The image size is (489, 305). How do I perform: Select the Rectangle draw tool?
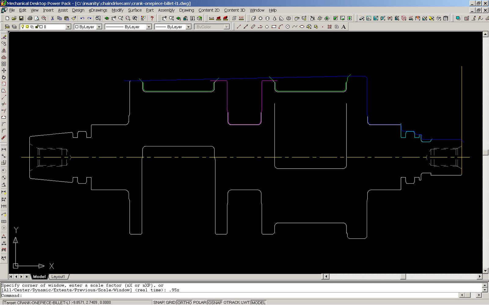pyautogui.click(x=274, y=27)
